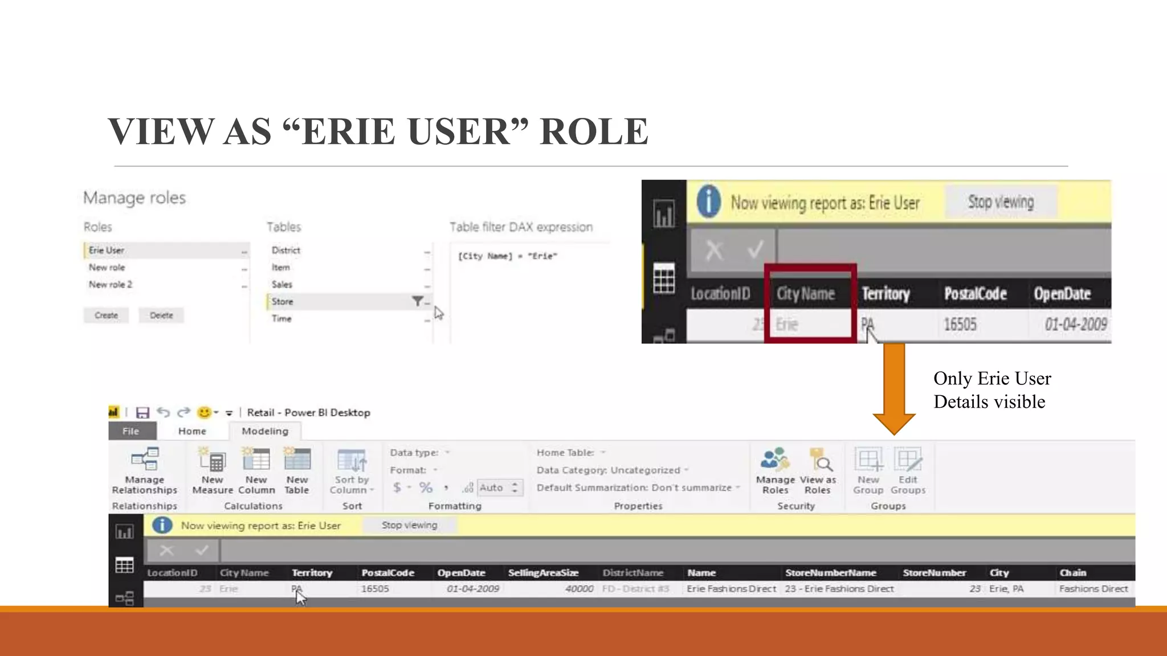The width and height of the screenshot is (1167, 656).
Task: Click the Undo arrow in quick access toolbar
Action: click(164, 412)
